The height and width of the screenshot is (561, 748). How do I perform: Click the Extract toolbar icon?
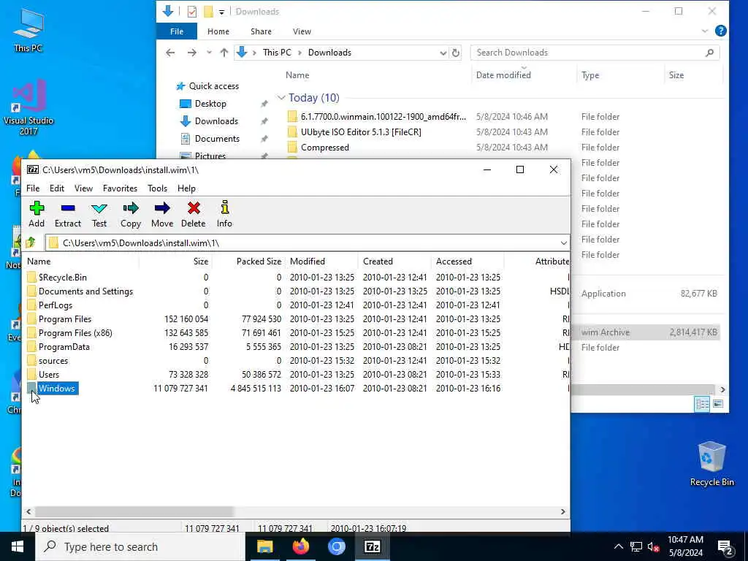click(x=68, y=214)
